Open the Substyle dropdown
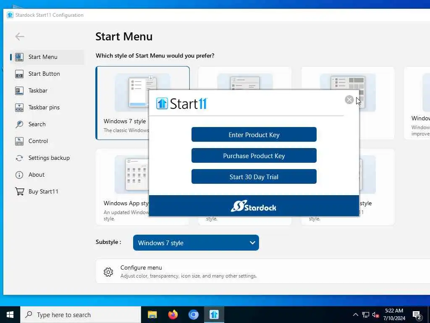 pos(196,243)
